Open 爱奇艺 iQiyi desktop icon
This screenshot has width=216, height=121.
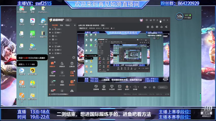[x=32, y=34]
